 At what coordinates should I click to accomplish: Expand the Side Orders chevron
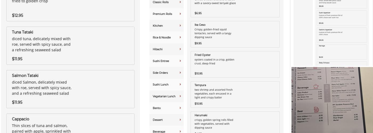click(x=180, y=73)
